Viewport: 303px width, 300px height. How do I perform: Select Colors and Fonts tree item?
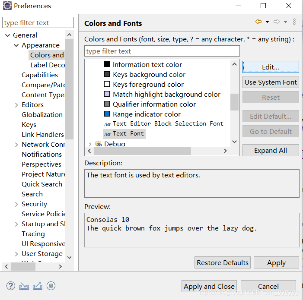click(47, 55)
